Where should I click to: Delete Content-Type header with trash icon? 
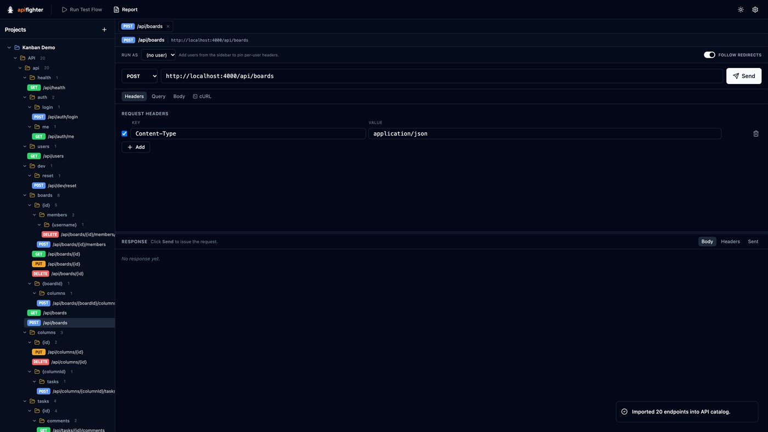[x=756, y=133]
